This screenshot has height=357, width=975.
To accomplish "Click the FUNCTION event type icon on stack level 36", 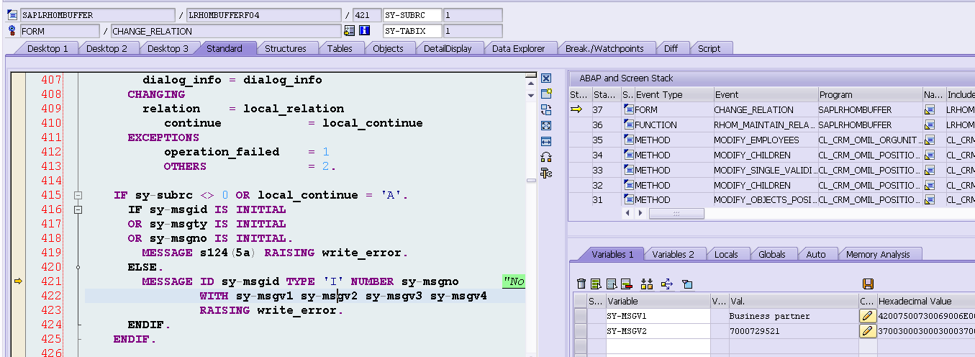I will click(x=629, y=125).
